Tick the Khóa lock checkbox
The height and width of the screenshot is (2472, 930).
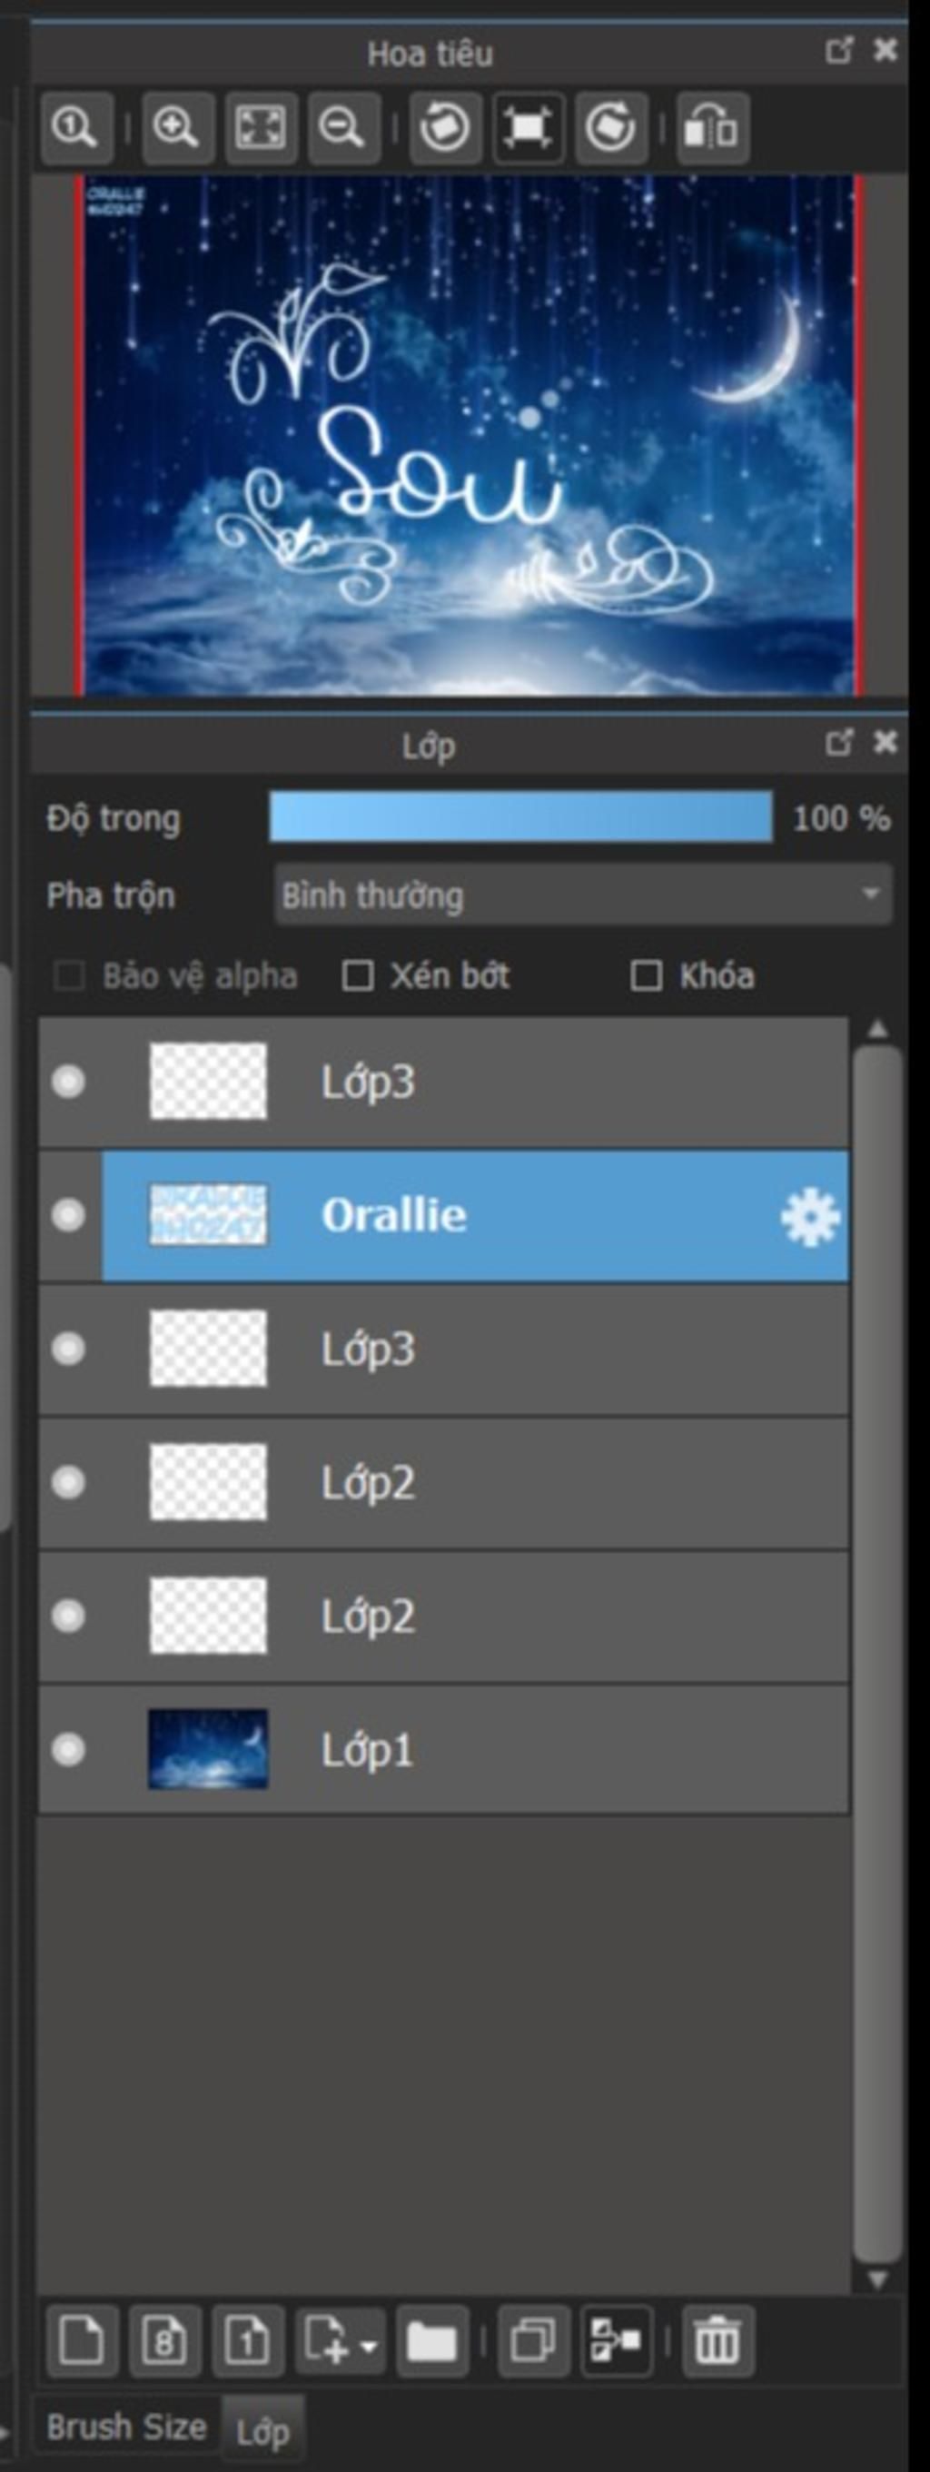coord(646,976)
